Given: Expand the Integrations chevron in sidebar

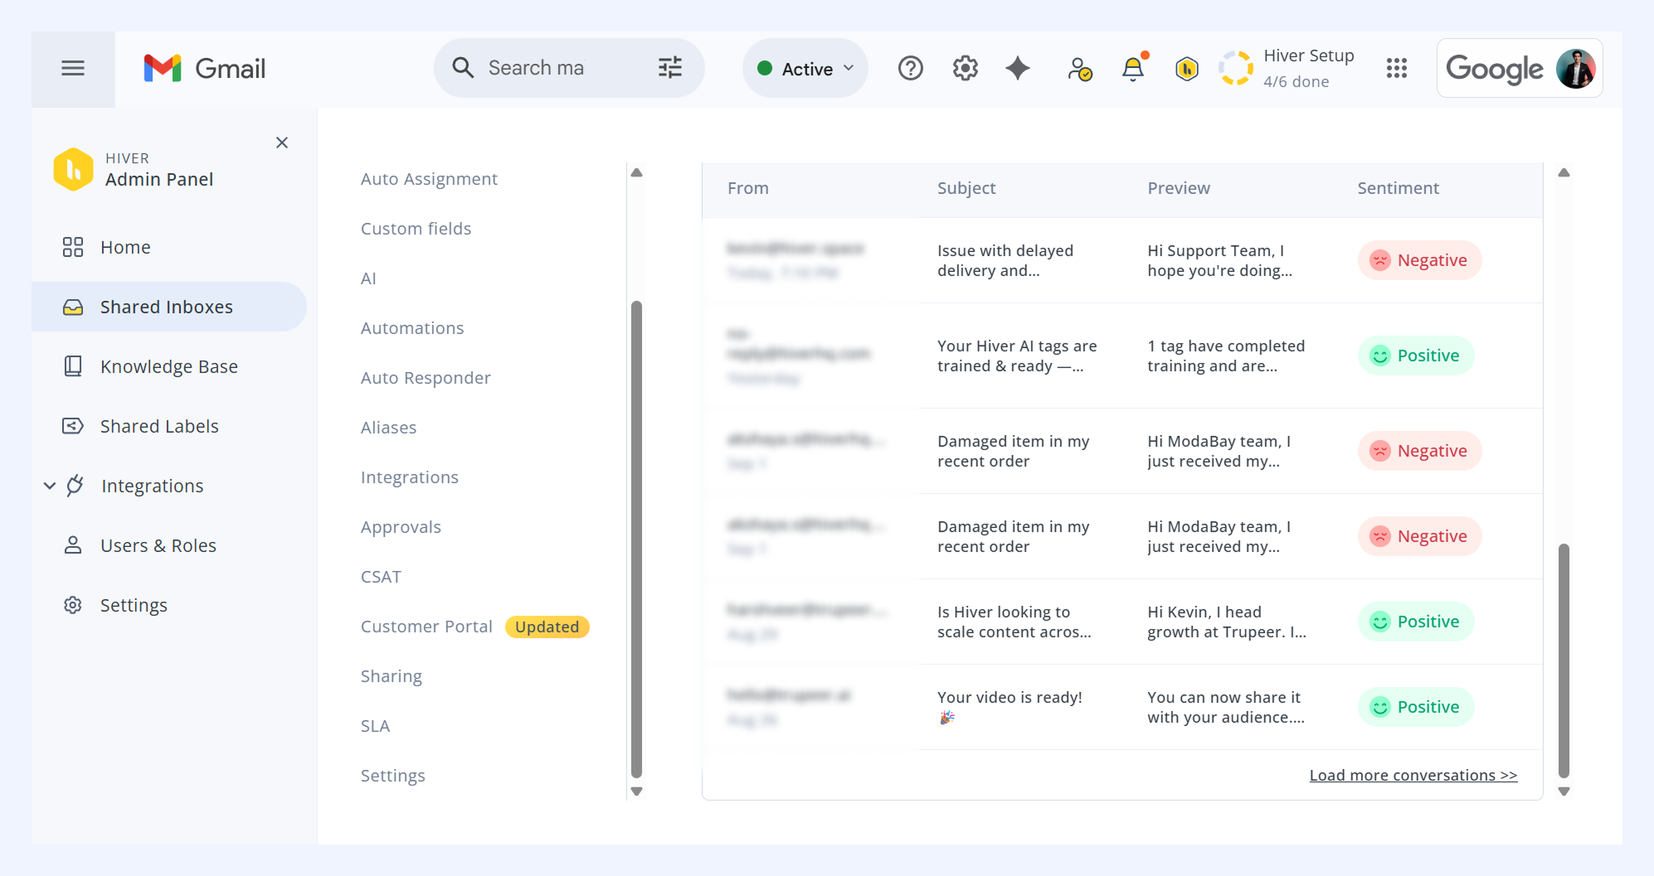Looking at the screenshot, I should [x=50, y=486].
